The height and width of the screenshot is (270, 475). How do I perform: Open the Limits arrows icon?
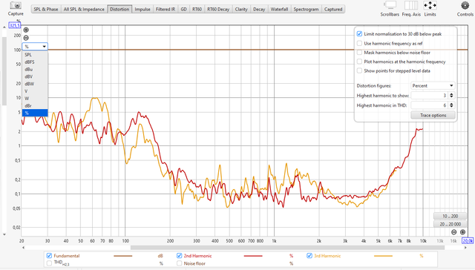point(430,5)
